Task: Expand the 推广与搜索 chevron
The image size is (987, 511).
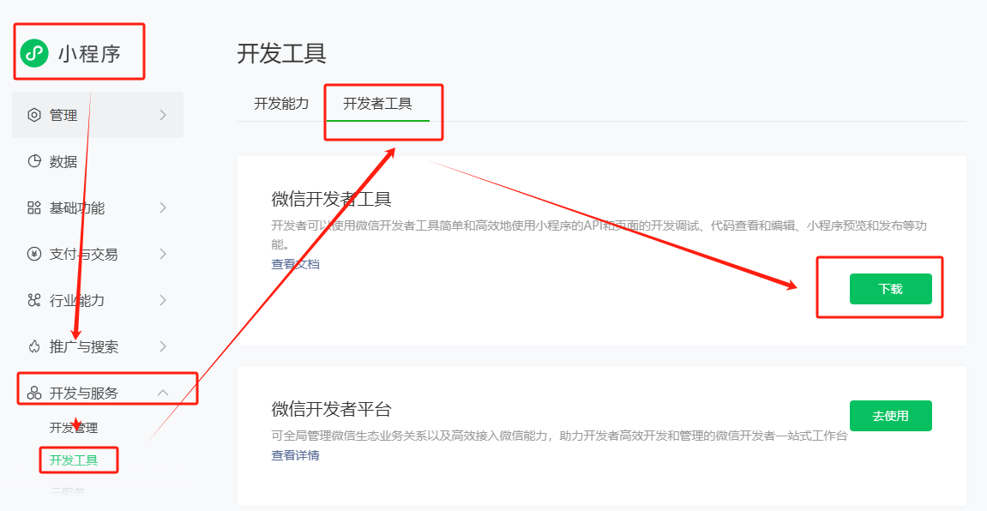Action: tap(163, 346)
